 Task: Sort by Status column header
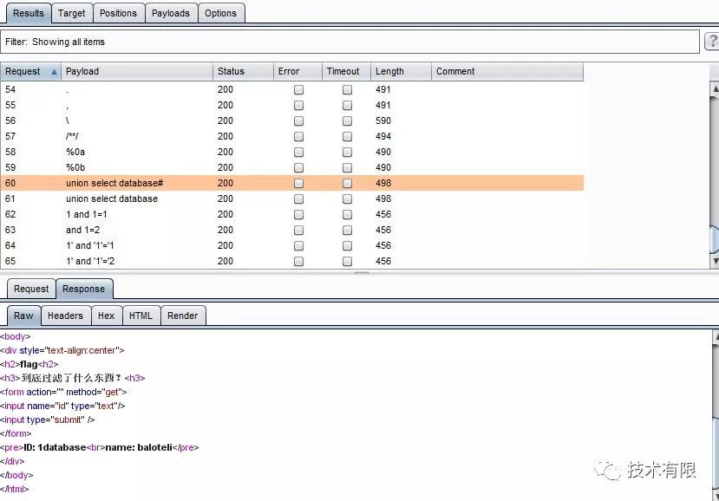[243, 71]
